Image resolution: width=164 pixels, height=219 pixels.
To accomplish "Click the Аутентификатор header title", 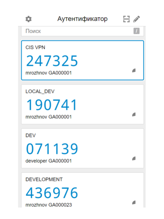I will [82, 19].
